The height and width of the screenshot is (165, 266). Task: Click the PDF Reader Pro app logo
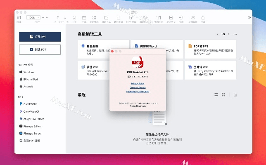coord(138,62)
